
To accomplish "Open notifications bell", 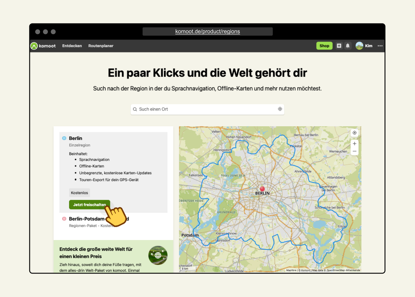I will click(348, 46).
